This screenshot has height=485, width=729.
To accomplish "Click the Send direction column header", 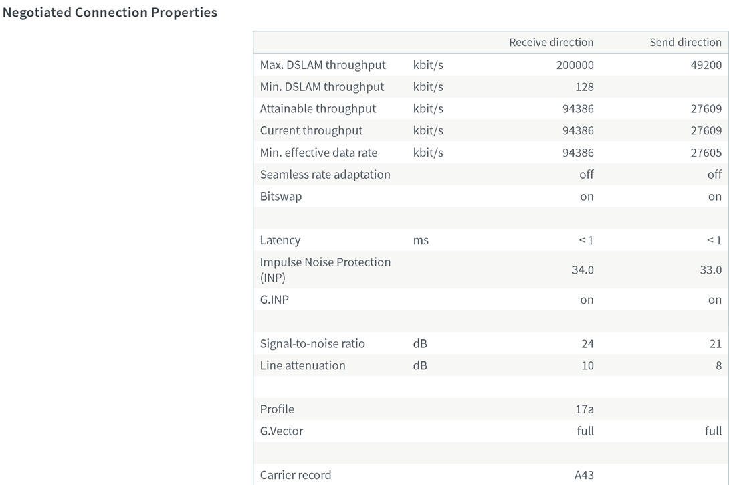I will [x=686, y=42].
